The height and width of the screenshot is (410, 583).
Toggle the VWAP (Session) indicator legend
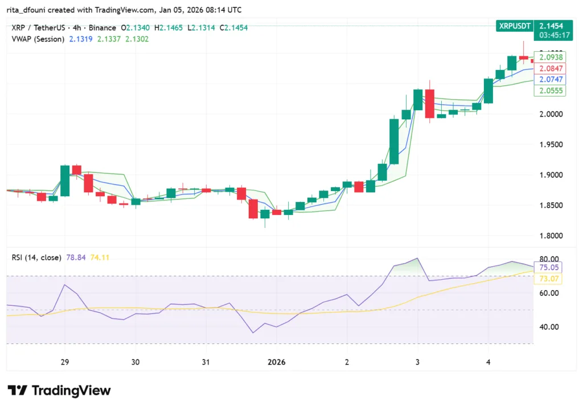coord(36,39)
